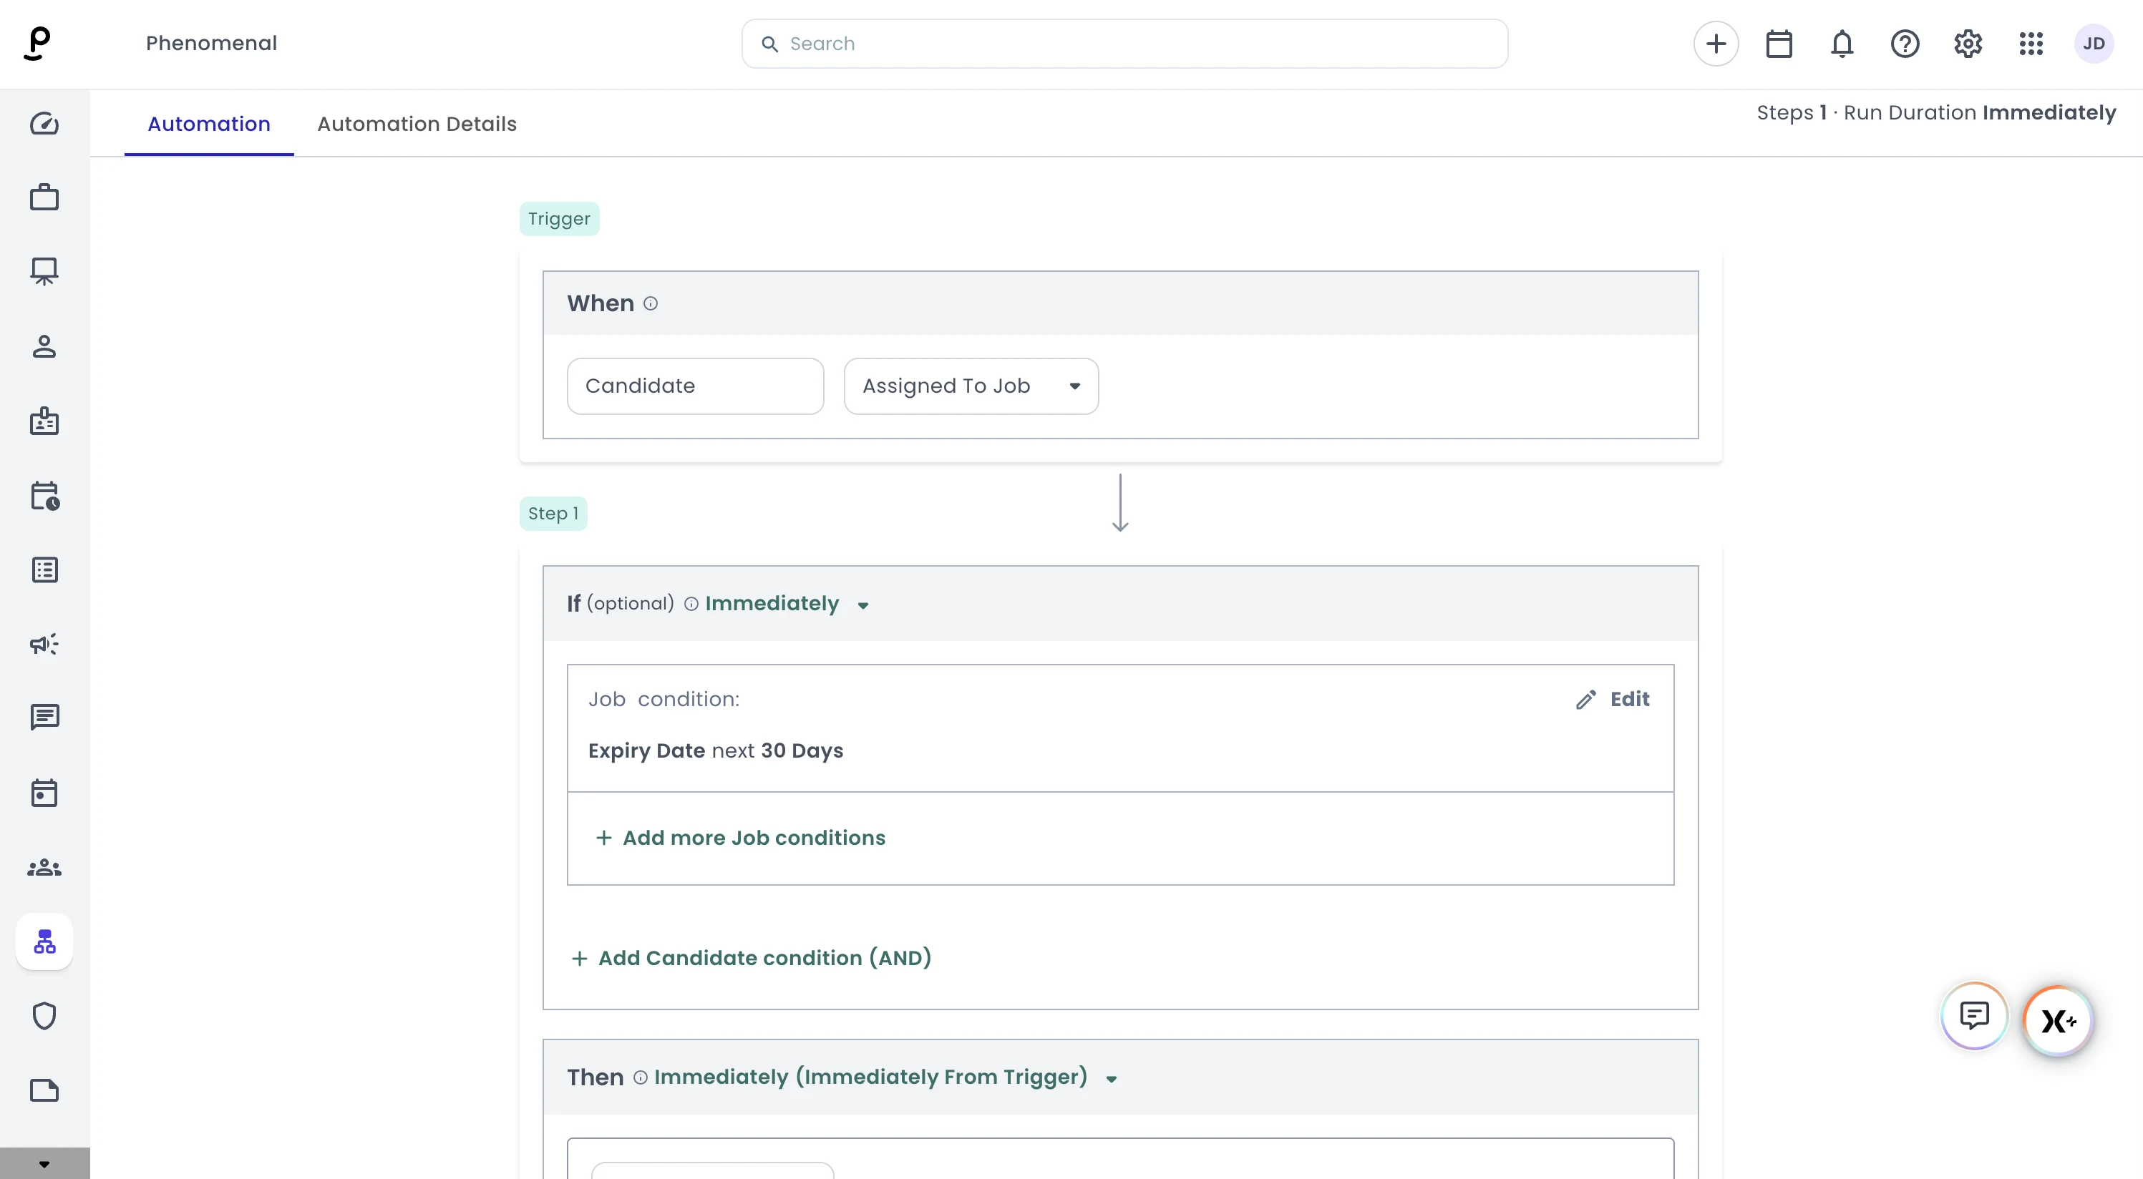Switch to the Automation tab
Screen dimensions: 2143x1179
click(209, 124)
